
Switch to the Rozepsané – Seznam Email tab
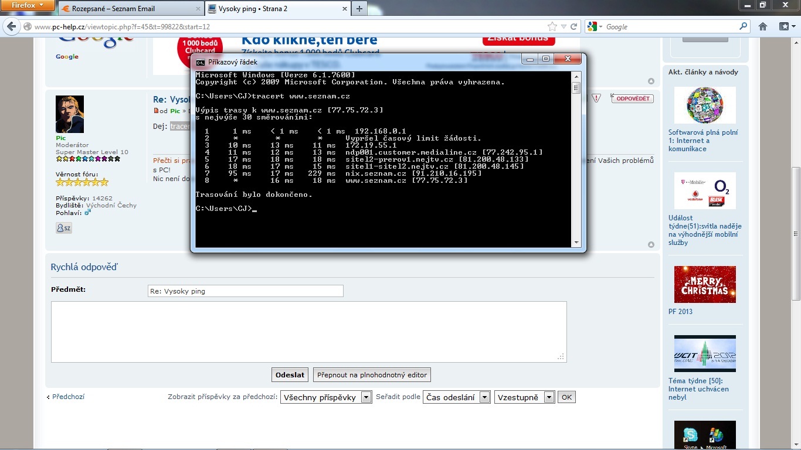click(x=130, y=9)
